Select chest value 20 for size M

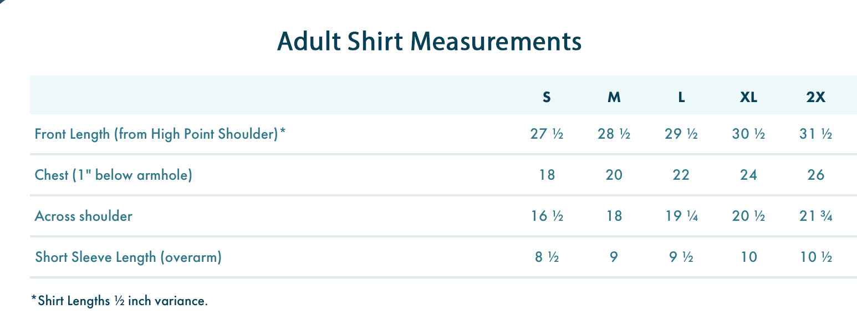point(614,175)
